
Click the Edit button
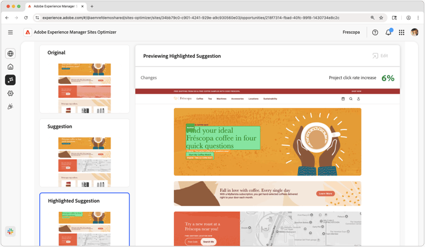[380, 56]
